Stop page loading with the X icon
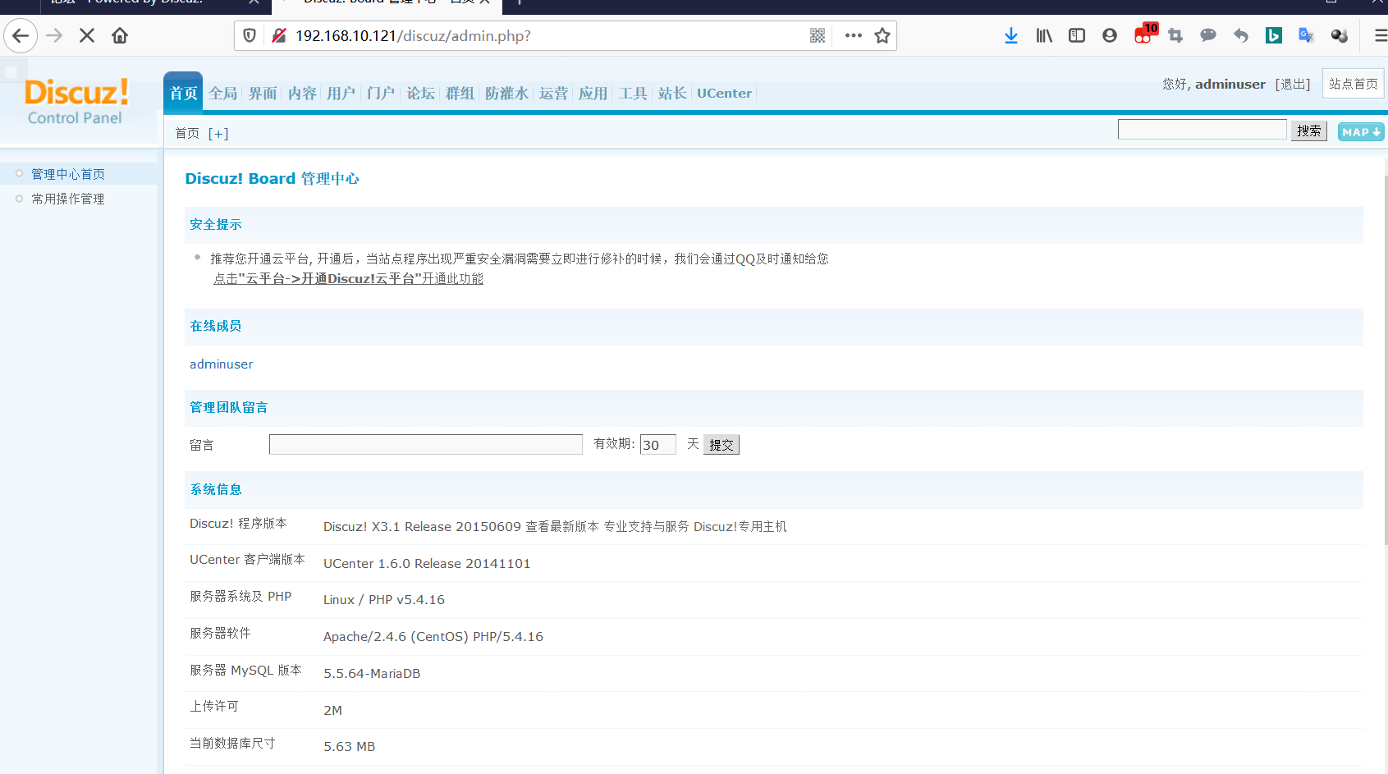 [87, 36]
